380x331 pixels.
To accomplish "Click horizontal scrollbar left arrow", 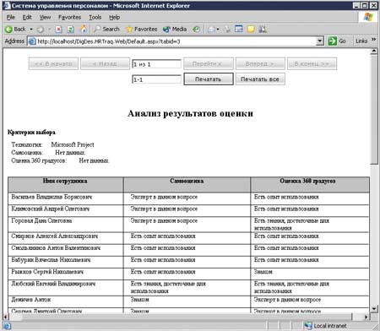I will pyautogui.click(x=6, y=317).
